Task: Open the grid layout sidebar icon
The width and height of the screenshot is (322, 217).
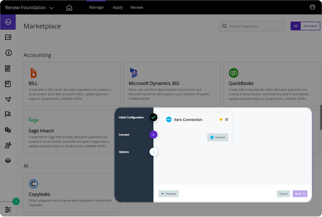Action: pos(8,68)
